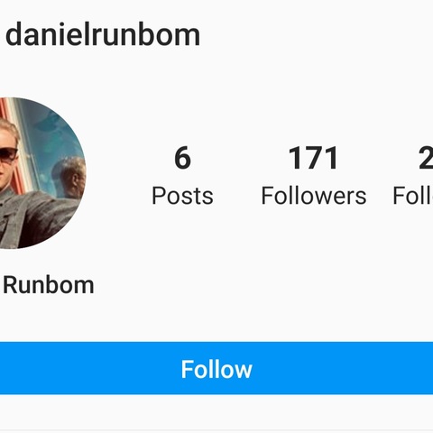Open the circular profile picture
Viewport: 433px width, 433px height.
(43, 173)
